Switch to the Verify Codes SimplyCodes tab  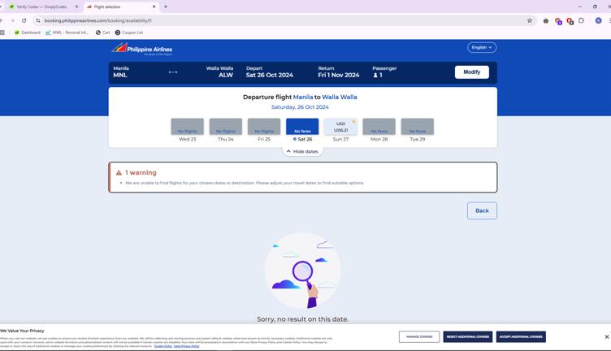point(43,6)
